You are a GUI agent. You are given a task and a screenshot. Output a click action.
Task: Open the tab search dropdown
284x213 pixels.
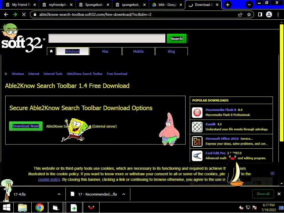(x=249, y=5)
